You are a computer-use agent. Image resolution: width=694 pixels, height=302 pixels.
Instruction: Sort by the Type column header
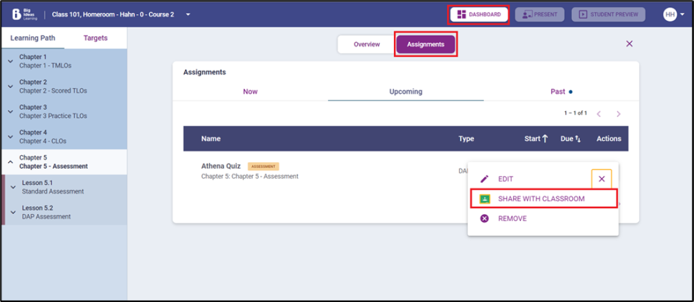tap(466, 138)
